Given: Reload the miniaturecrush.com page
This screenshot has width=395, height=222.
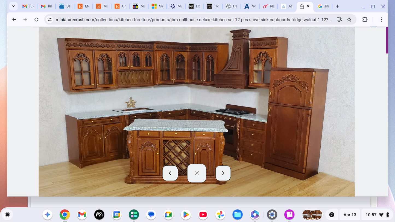Looking at the screenshot, I should pyautogui.click(x=36, y=19).
